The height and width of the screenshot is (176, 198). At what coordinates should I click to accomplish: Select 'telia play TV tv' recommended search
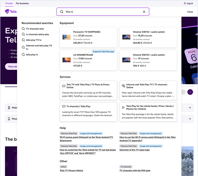pyautogui.click(x=34, y=40)
